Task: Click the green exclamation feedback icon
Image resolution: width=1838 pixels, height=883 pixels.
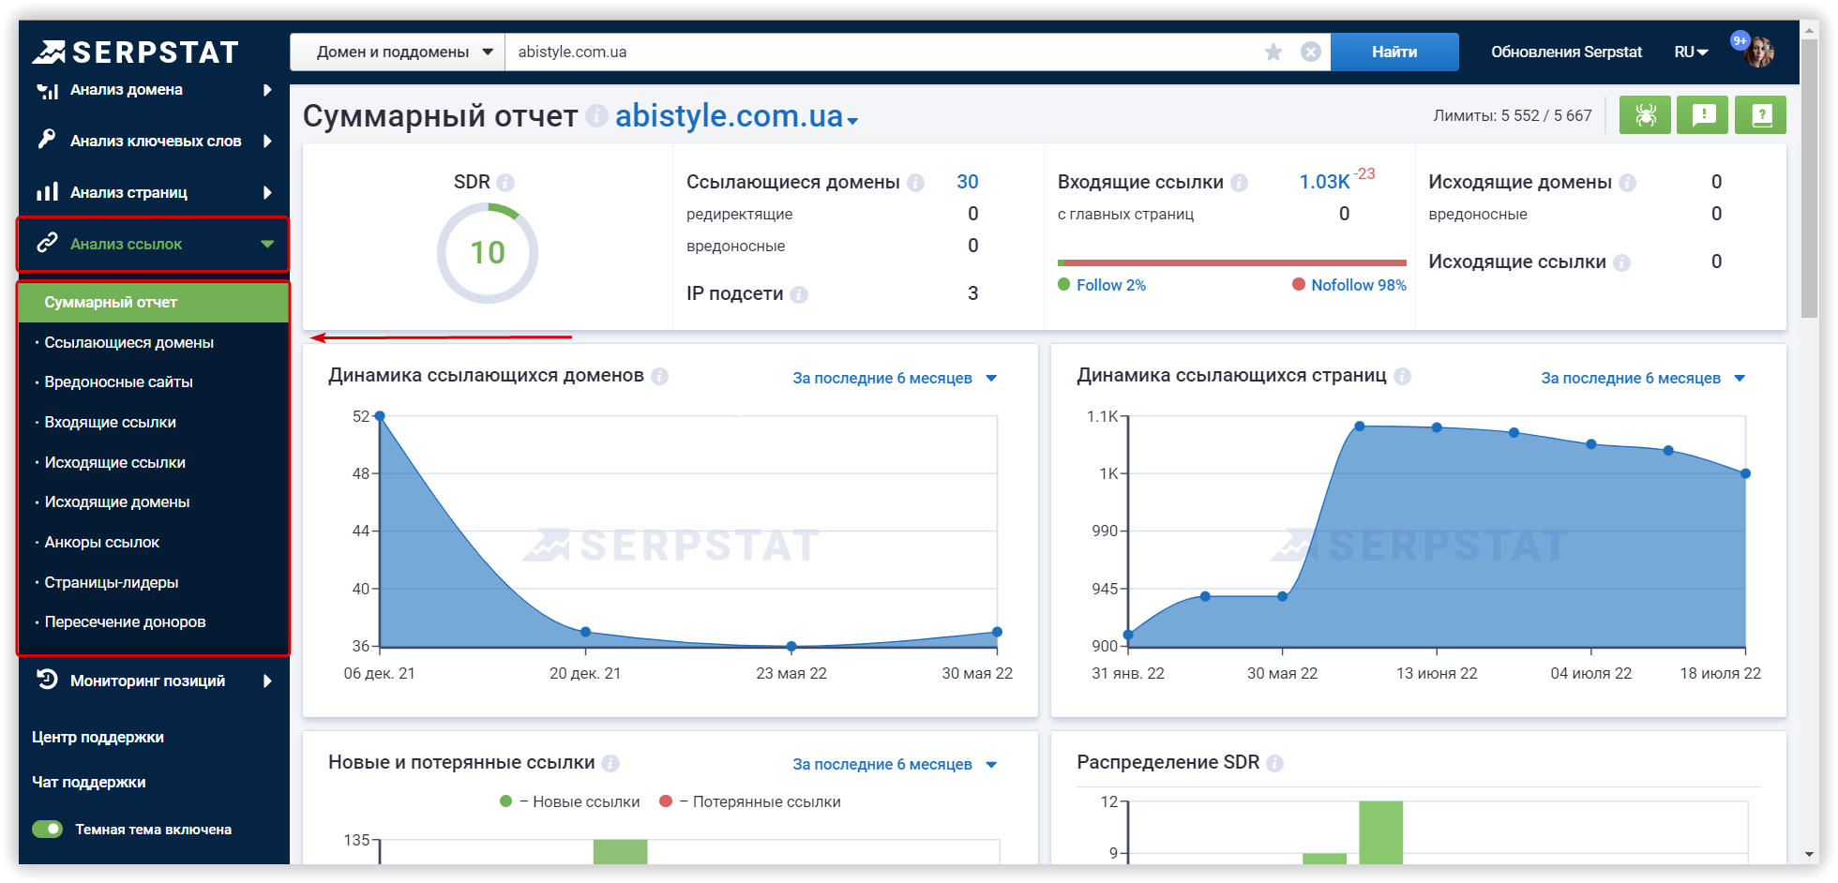Action: point(1703,115)
